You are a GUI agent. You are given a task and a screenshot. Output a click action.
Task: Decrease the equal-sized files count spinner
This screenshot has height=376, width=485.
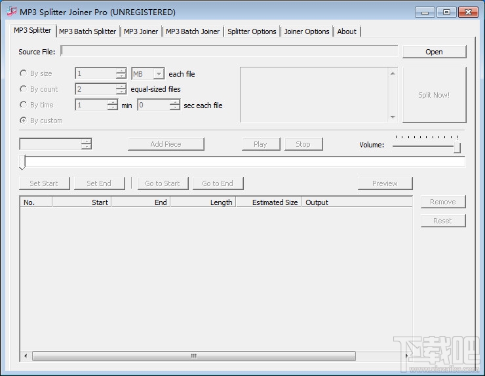pyautogui.click(x=121, y=92)
